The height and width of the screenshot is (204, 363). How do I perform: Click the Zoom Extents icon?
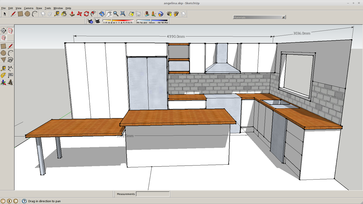click(123, 14)
